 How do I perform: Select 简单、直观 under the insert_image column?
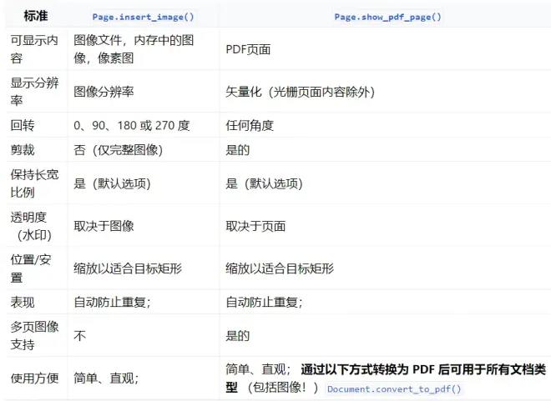tap(106, 378)
